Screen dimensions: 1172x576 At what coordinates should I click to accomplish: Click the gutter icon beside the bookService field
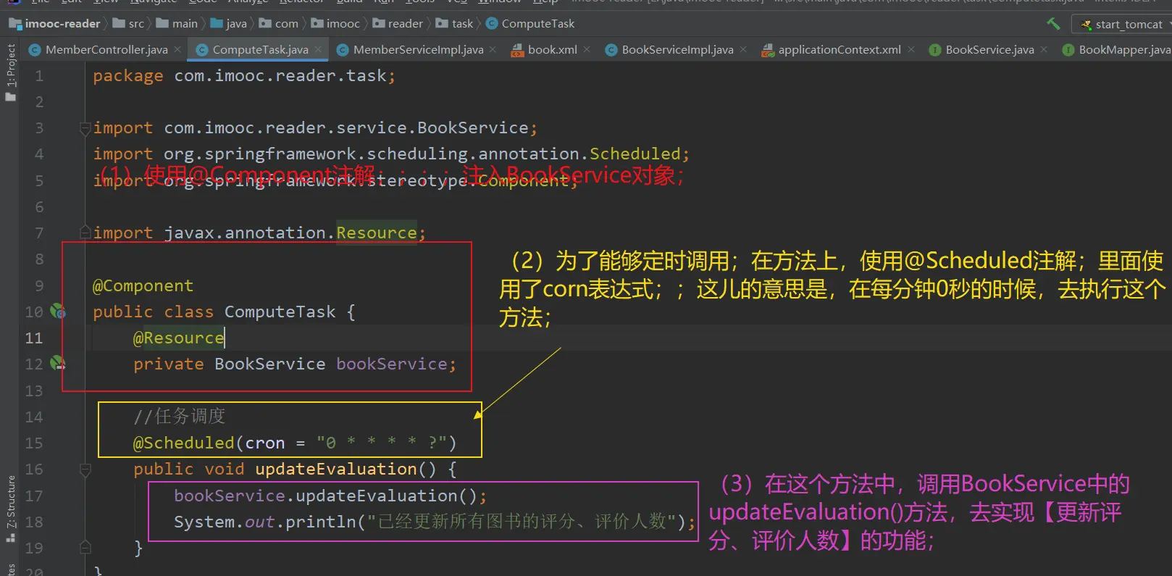[x=58, y=364]
